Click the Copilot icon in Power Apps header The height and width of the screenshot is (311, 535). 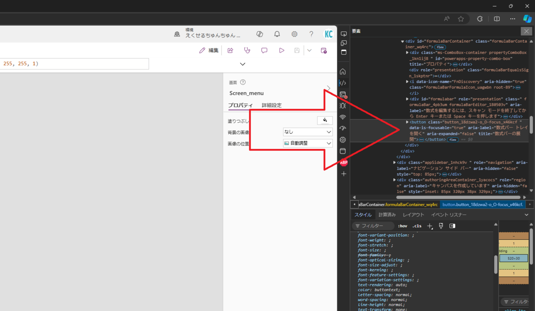coord(260,34)
